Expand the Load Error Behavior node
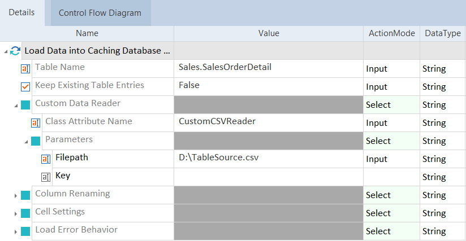This screenshot has width=466, height=241. pyautogui.click(x=15, y=231)
